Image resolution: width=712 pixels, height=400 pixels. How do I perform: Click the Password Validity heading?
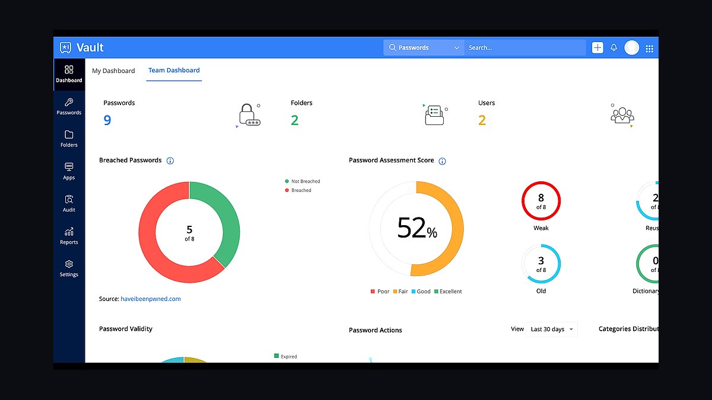[x=126, y=329]
